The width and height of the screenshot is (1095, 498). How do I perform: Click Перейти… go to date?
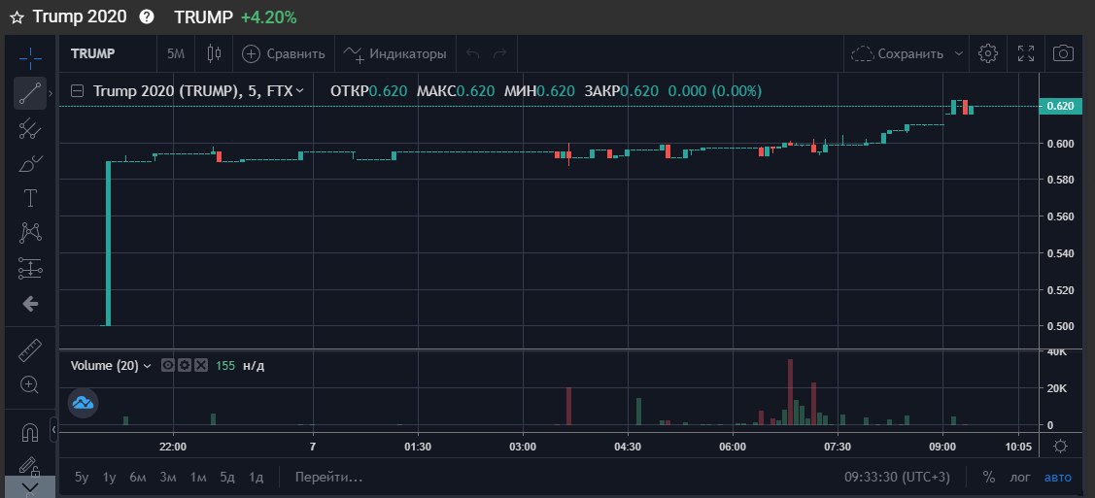click(x=329, y=478)
